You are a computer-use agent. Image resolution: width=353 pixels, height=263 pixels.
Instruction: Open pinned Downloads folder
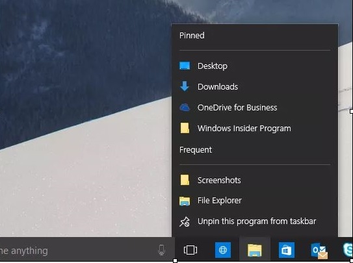pyautogui.click(x=255, y=86)
